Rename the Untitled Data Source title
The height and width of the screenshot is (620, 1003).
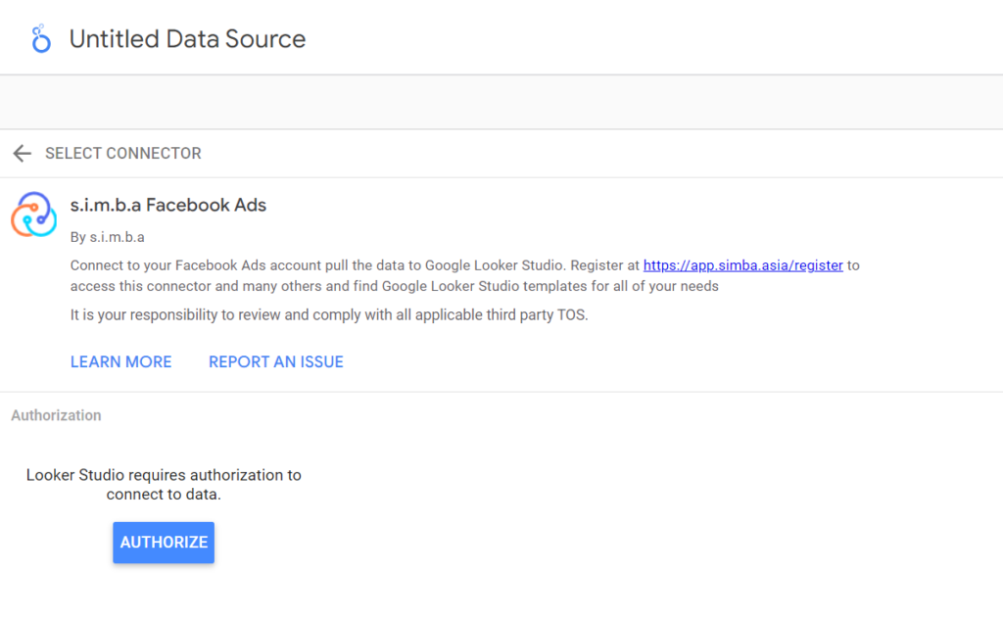[187, 39]
